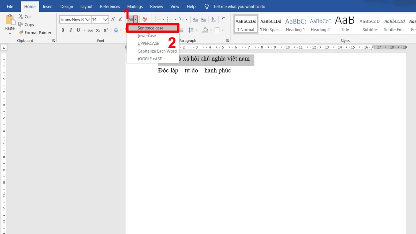This screenshot has height=234, width=416.
Task: Click the Change Case Aa button
Action: pyautogui.click(x=131, y=19)
